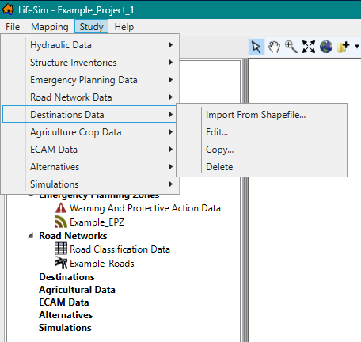Expand Structure Inventories submenu
The image size is (361, 342).
pyautogui.click(x=89, y=63)
